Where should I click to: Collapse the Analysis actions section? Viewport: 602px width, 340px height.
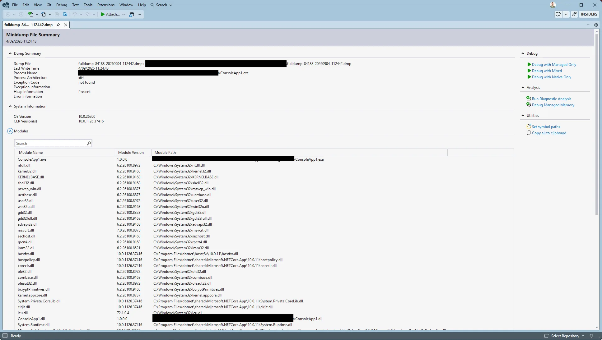[523, 88]
